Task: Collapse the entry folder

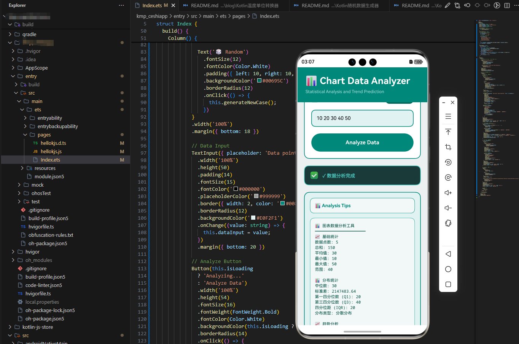Action: tap(13, 76)
